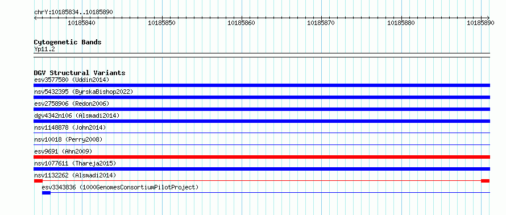
Task: Open variant esv2758906 (Redon2006) label
Action: coord(72,104)
